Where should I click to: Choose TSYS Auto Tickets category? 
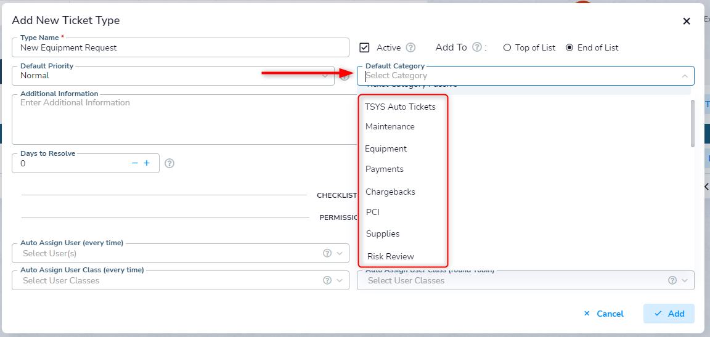coord(400,107)
